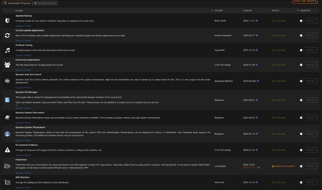322x190 pixels.
Task: Click the FolderView open folder icon
Action: coord(7,166)
